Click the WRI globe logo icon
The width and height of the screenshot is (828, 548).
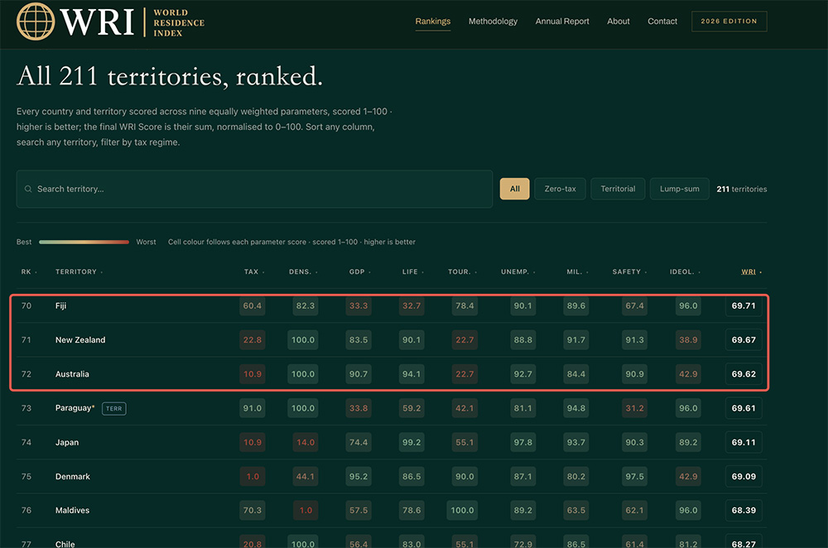click(x=36, y=22)
